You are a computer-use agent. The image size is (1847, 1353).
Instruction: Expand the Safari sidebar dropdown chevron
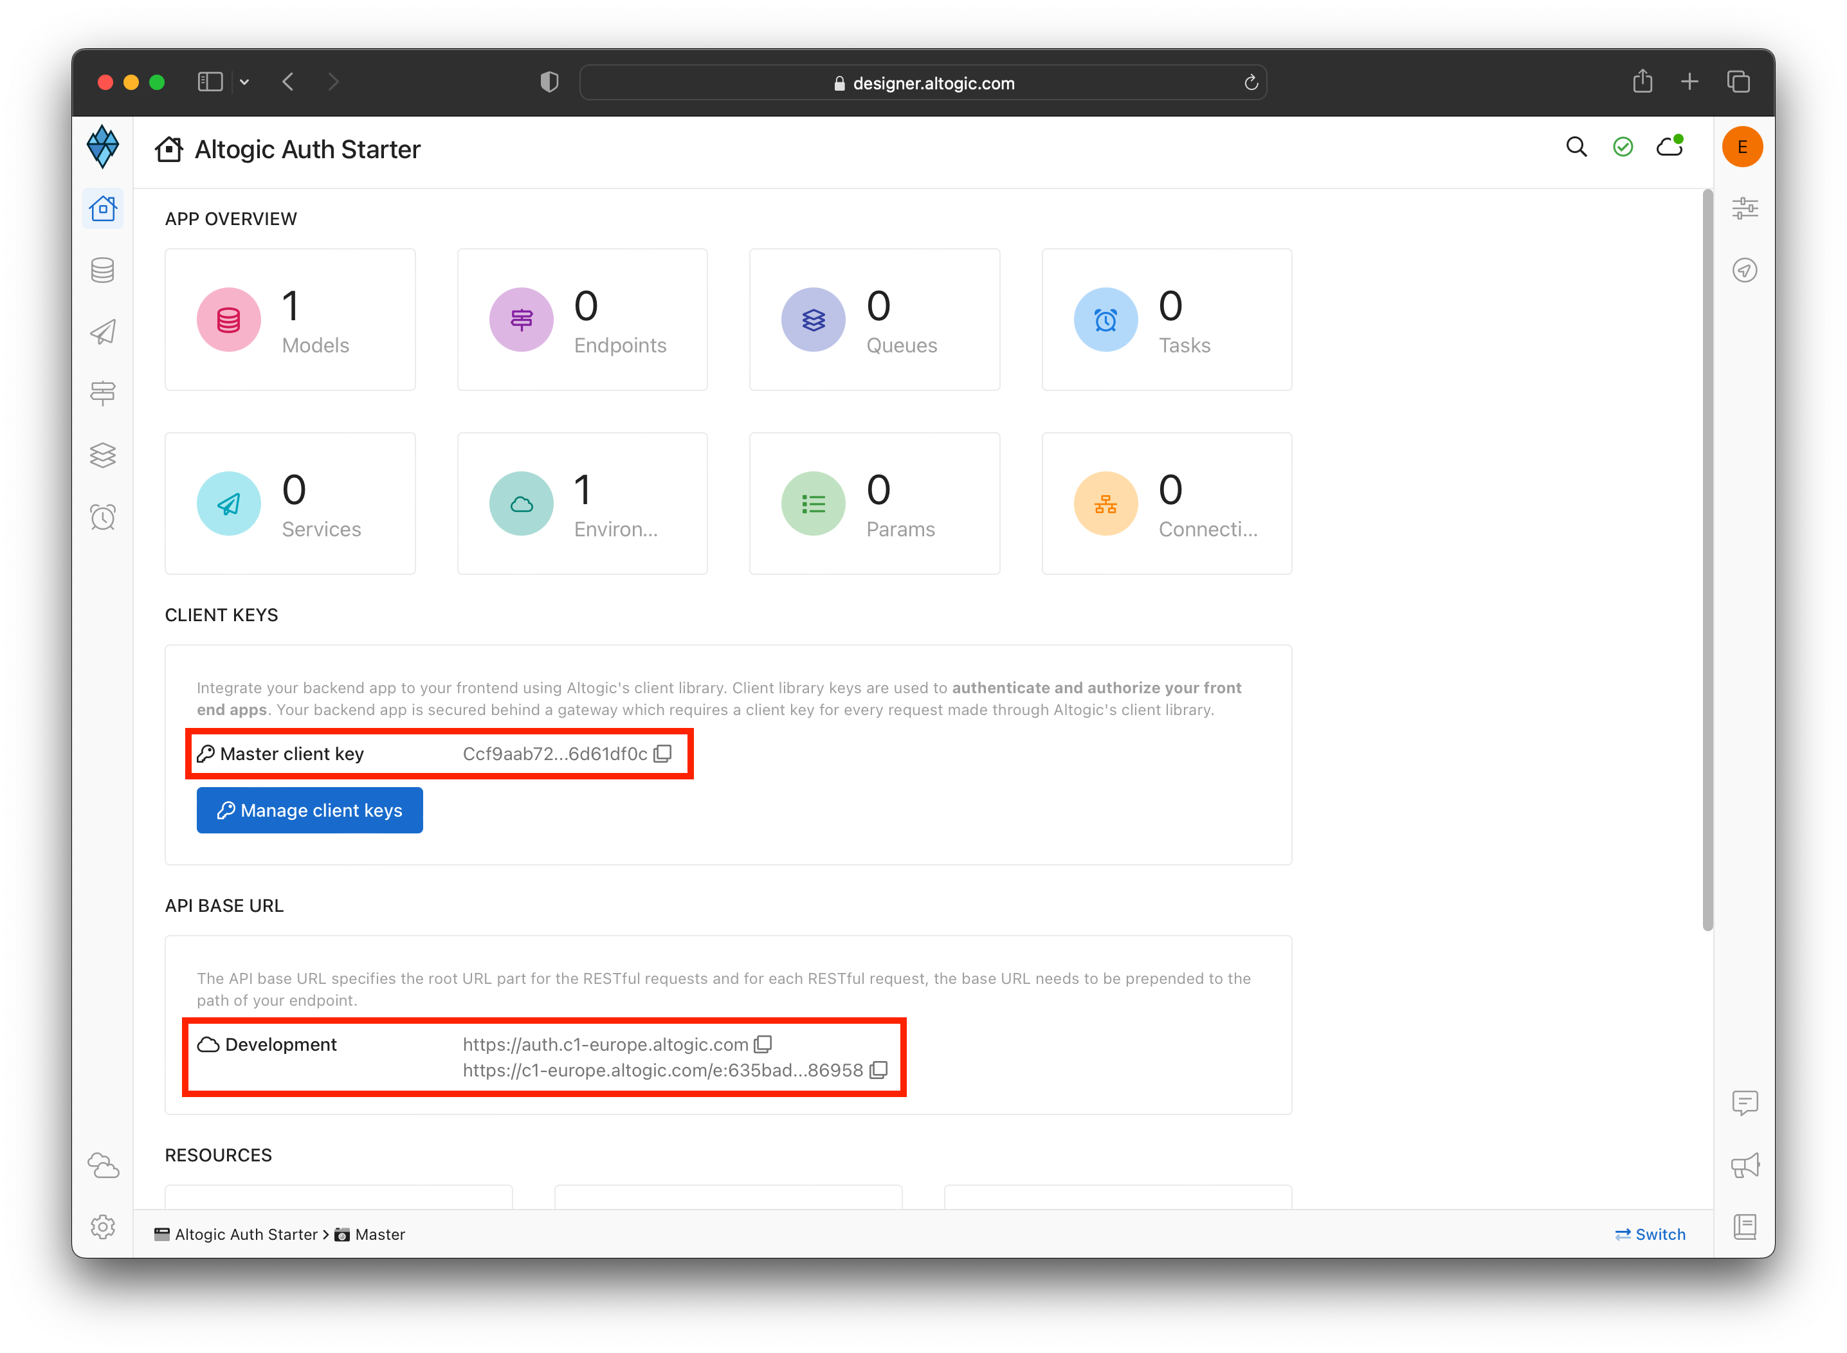pos(244,82)
